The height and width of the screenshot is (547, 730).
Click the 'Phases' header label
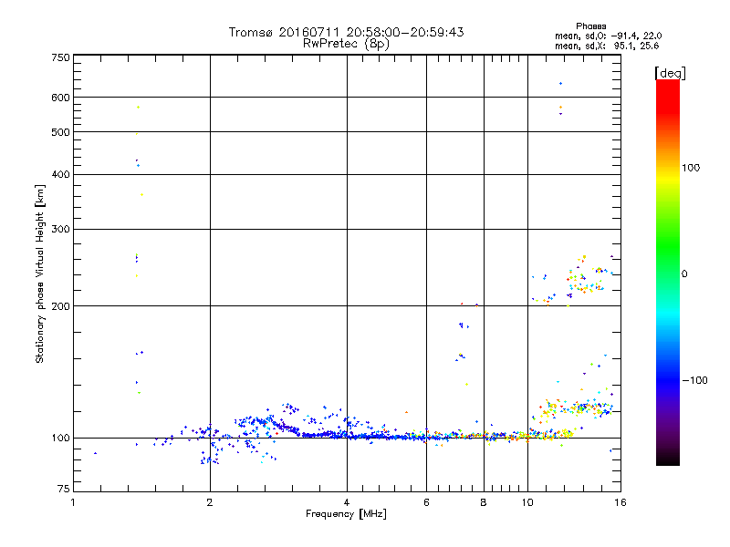pyautogui.click(x=590, y=26)
